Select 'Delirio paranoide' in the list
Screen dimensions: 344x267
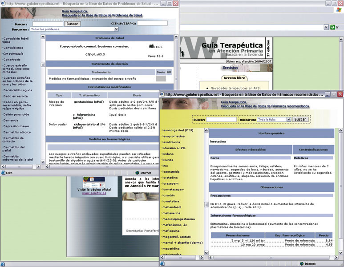click(x=16, y=114)
